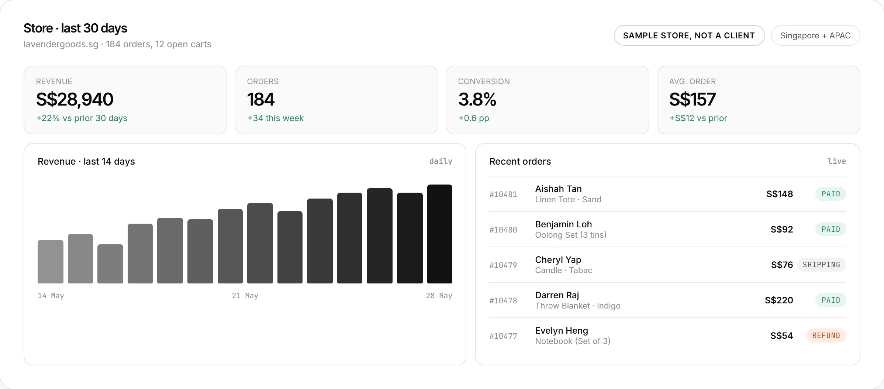Click customer name Cheryl Yap
This screenshot has height=389, width=884.
pyautogui.click(x=558, y=260)
